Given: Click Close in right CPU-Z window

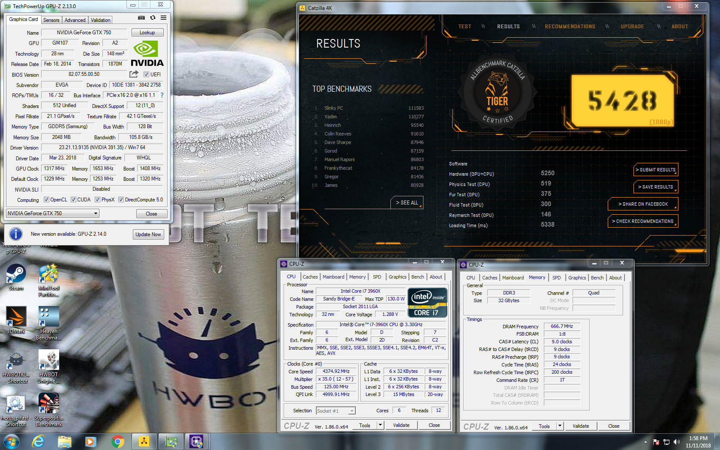Looking at the screenshot, I should (x=614, y=426).
